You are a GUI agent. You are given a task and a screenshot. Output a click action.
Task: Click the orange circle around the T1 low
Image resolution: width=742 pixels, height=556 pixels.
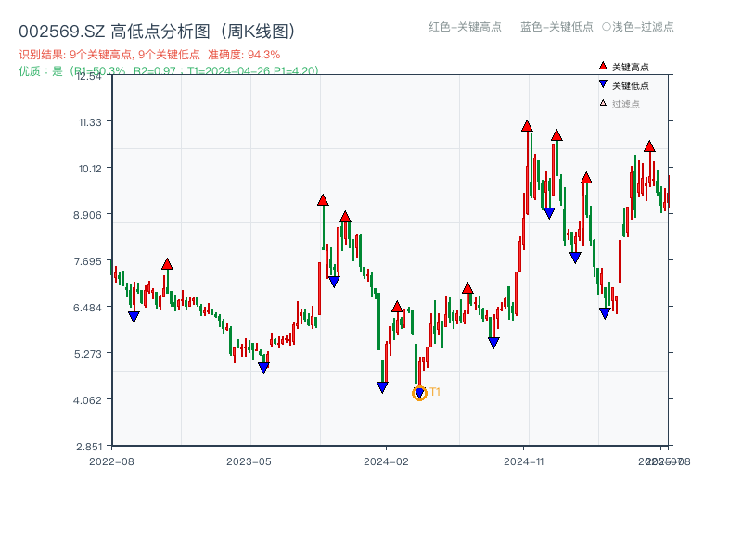click(x=419, y=393)
